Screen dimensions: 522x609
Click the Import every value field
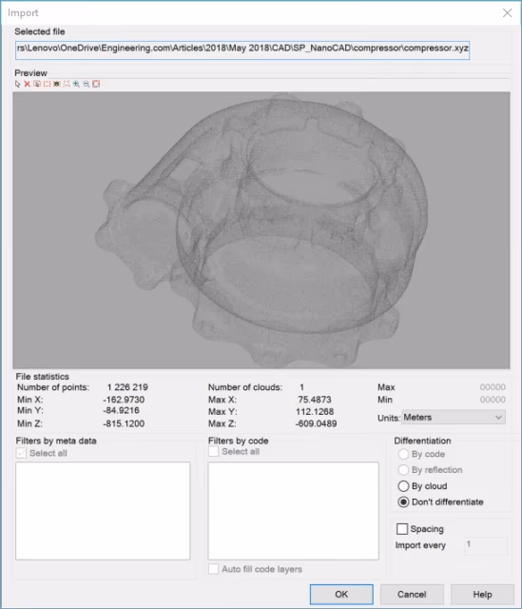(x=486, y=545)
